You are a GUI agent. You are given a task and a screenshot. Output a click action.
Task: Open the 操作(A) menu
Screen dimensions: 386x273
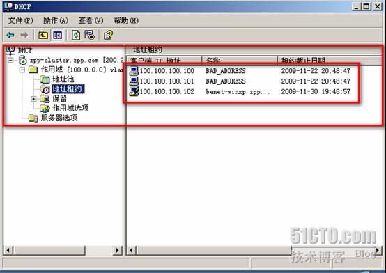pos(56,20)
